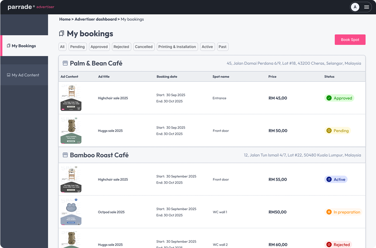Select the My Bookings sidebar icon

(x=9, y=46)
